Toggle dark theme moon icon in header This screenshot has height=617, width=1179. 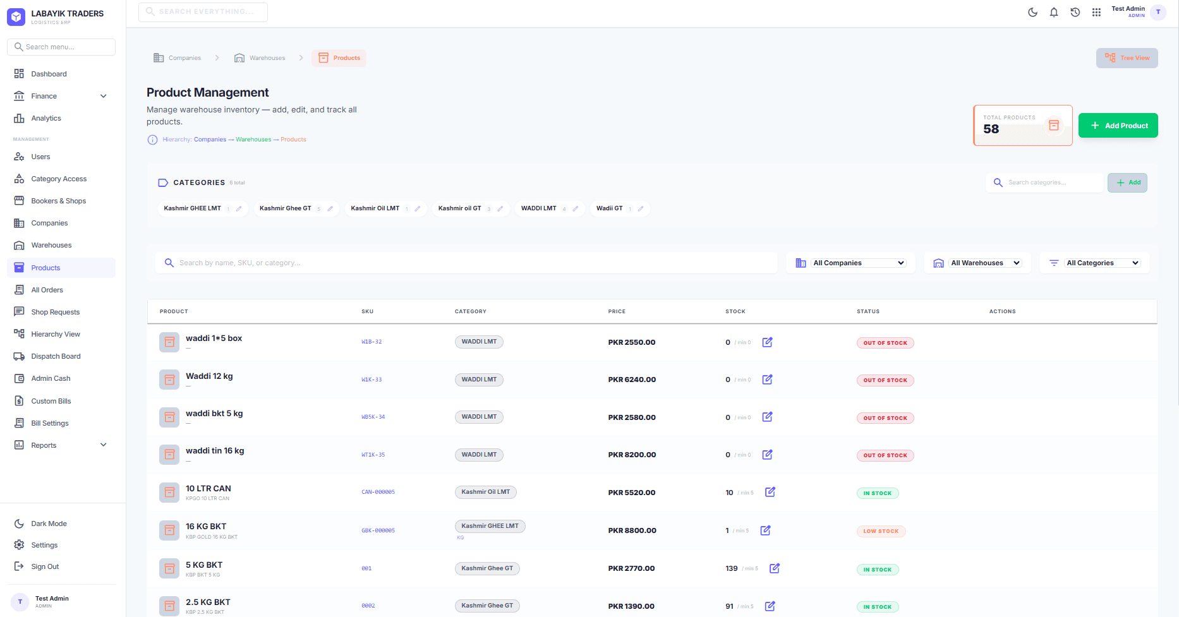point(1032,12)
